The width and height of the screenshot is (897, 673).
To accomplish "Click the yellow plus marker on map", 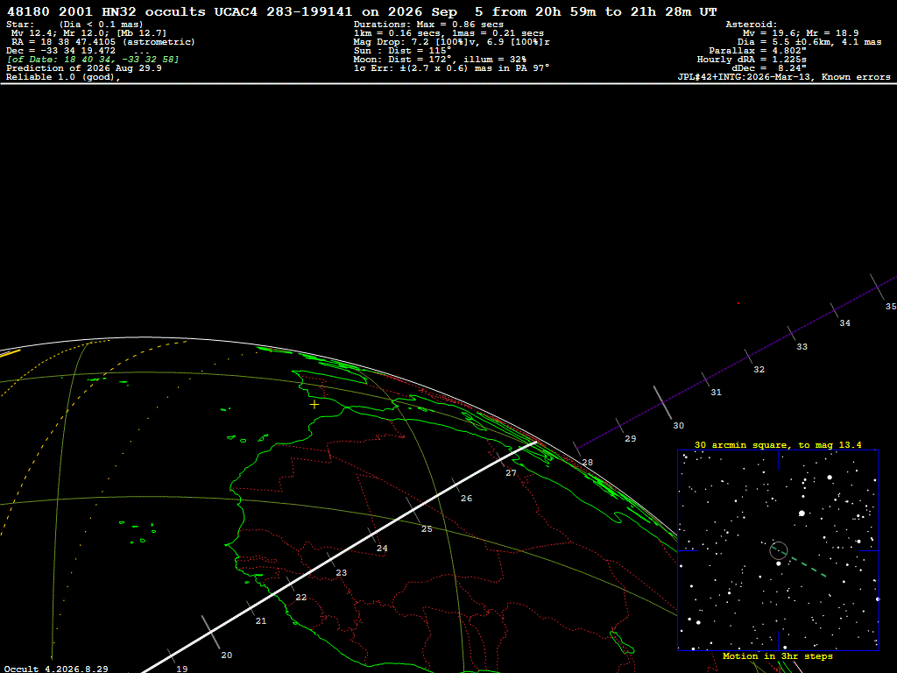I will [x=314, y=405].
